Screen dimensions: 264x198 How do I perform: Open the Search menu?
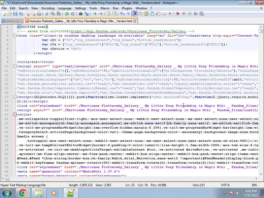[23, 8]
